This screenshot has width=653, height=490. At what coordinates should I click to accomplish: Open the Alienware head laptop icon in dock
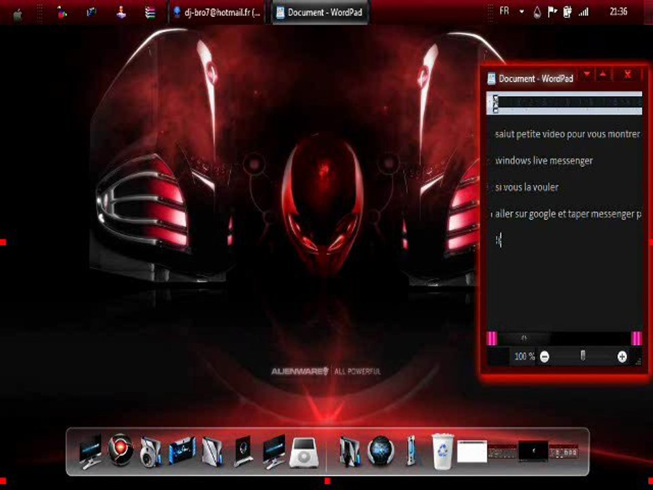tap(243, 451)
